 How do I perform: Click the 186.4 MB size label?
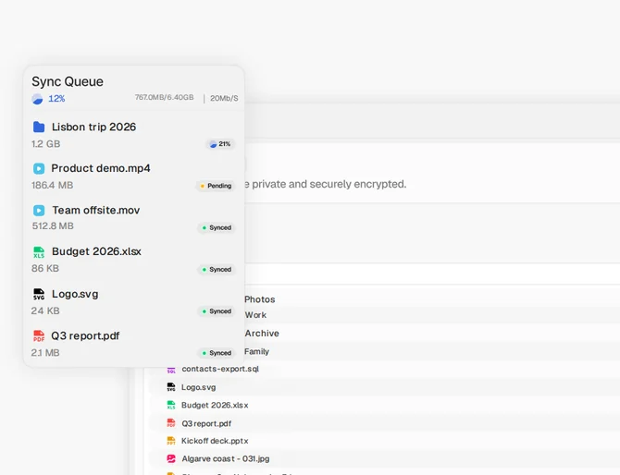[x=53, y=185]
